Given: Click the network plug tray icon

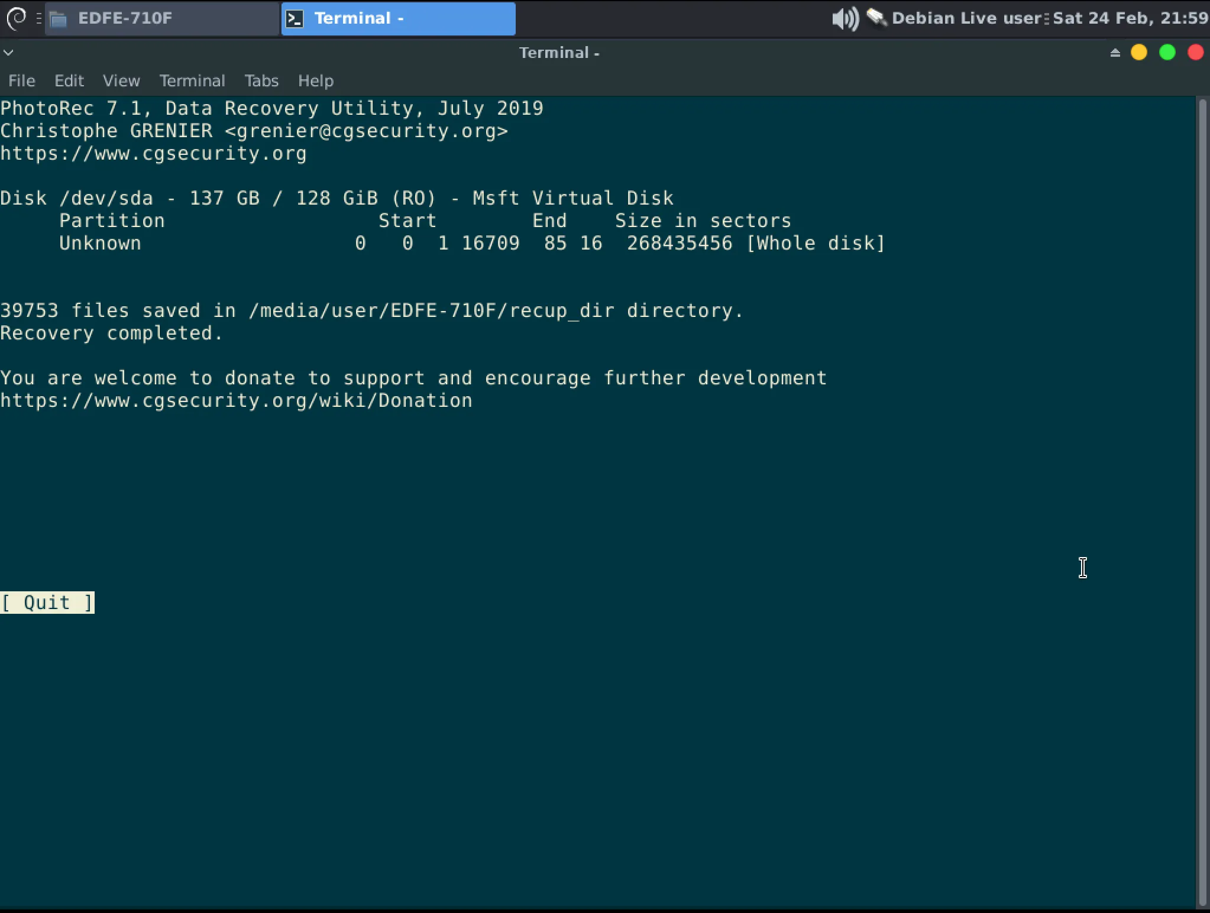Looking at the screenshot, I should [876, 18].
